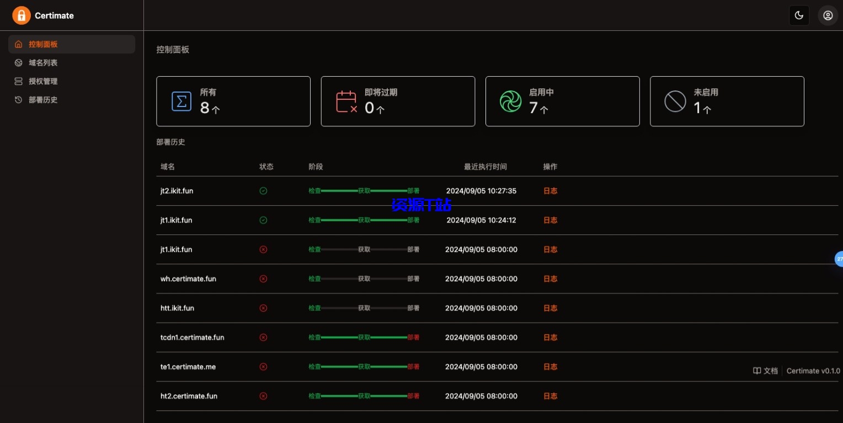Viewport: 843px width, 423px height.
Task: Click the 授权管理 icon in sidebar
Action: click(18, 81)
